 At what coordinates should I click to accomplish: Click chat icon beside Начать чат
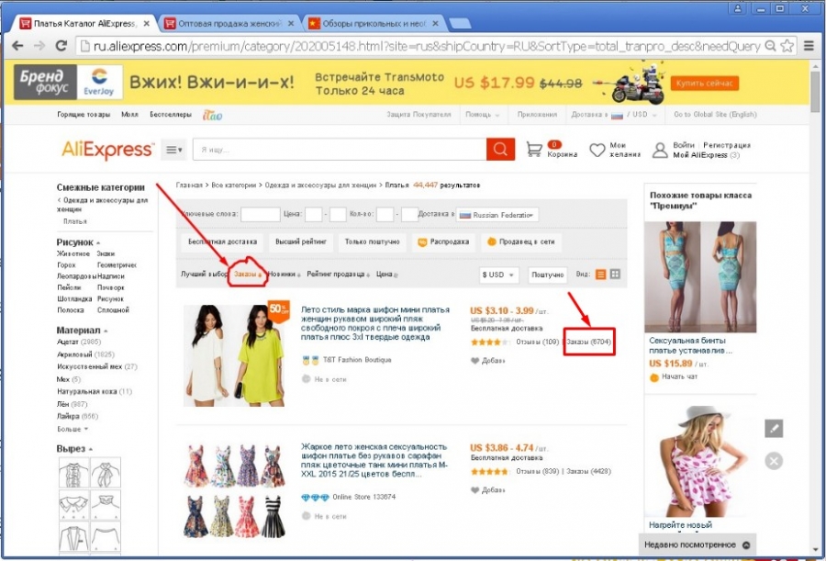(x=654, y=377)
